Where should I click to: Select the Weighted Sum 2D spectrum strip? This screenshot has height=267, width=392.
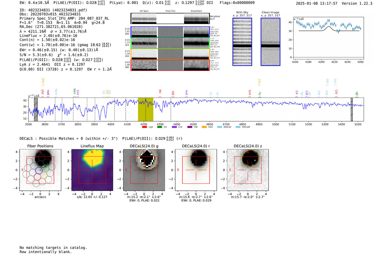coord(170,18)
